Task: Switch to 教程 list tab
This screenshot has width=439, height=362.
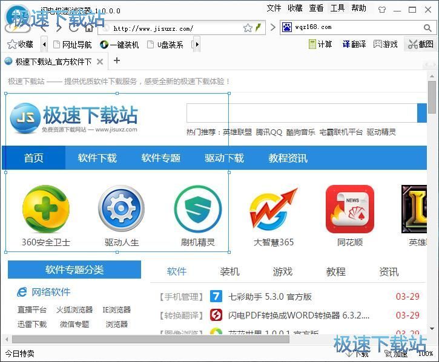Action: click(x=335, y=271)
